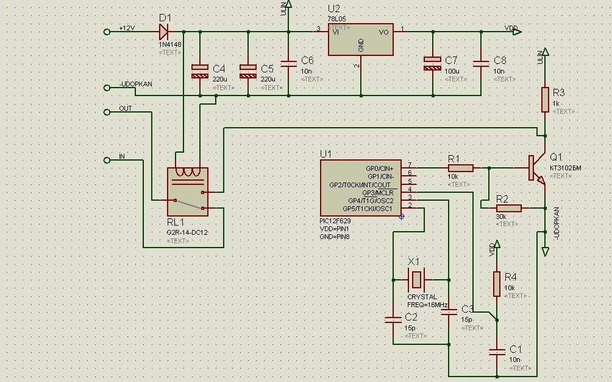Click the C2 15p capacitor

pyautogui.click(x=393, y=320)
